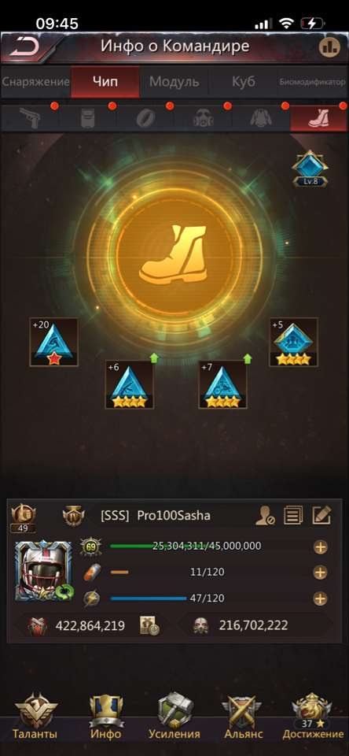Click the commander helmet avatar
The image size is (349, 756).
pos(43,571)
